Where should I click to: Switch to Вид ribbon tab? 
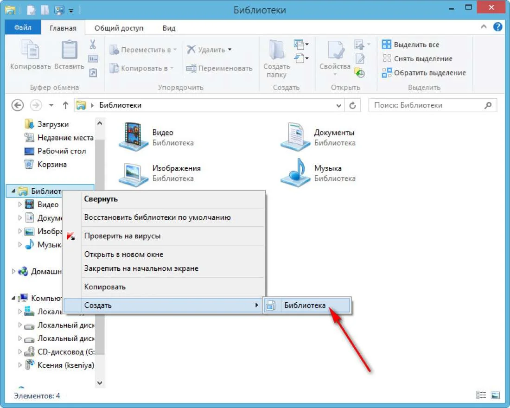[x=169, y=28]
